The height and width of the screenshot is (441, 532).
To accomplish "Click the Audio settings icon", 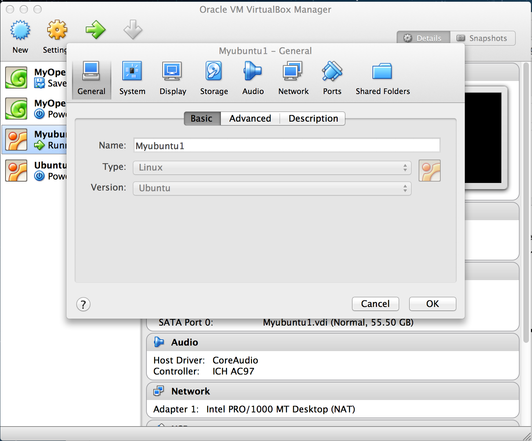I will (253, 78).
